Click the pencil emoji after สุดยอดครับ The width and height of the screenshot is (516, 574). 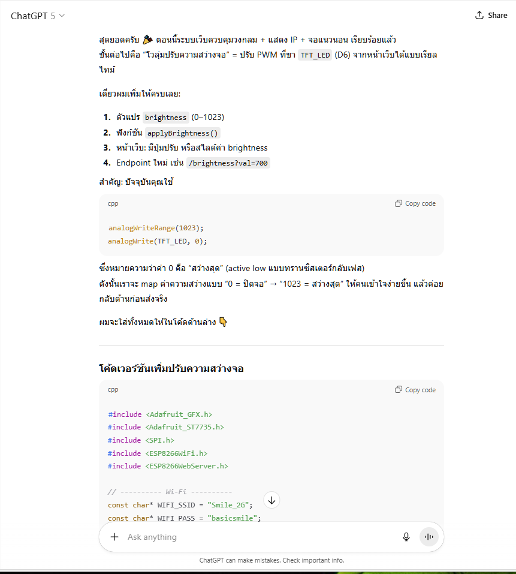[x=147, y=40]
